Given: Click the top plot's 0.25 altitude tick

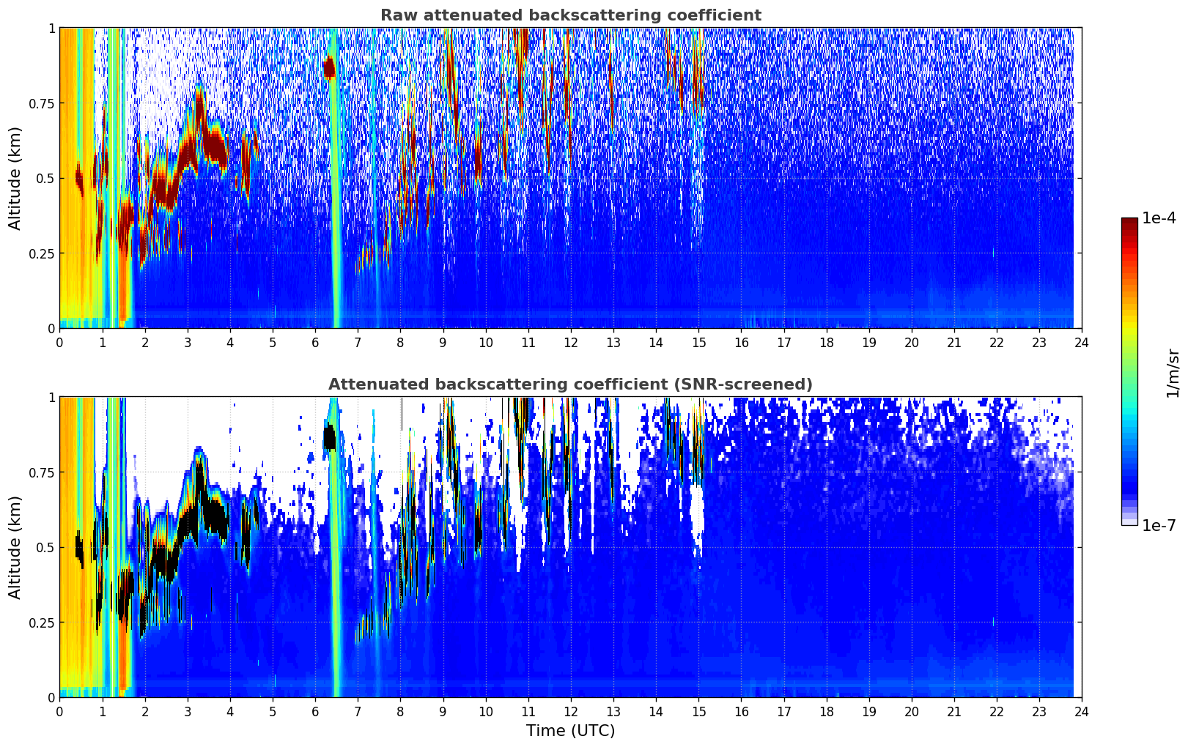Looking at the screenshot, I should (41, 253).
